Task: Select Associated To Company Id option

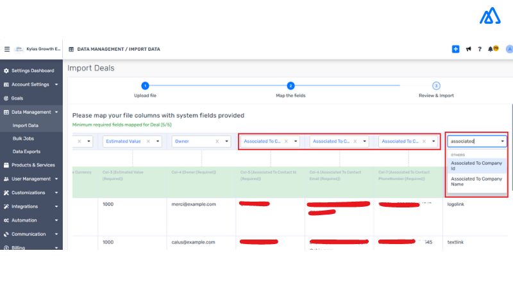Action: (x=476, y=166)
